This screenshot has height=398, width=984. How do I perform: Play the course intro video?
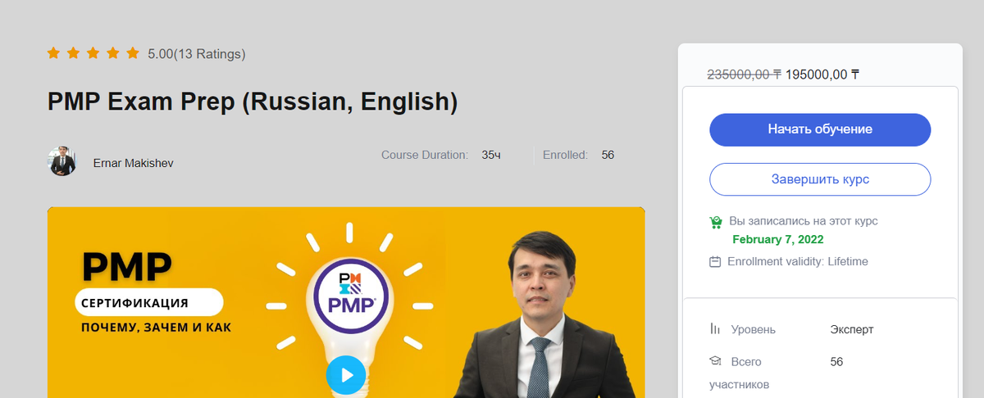345,375
